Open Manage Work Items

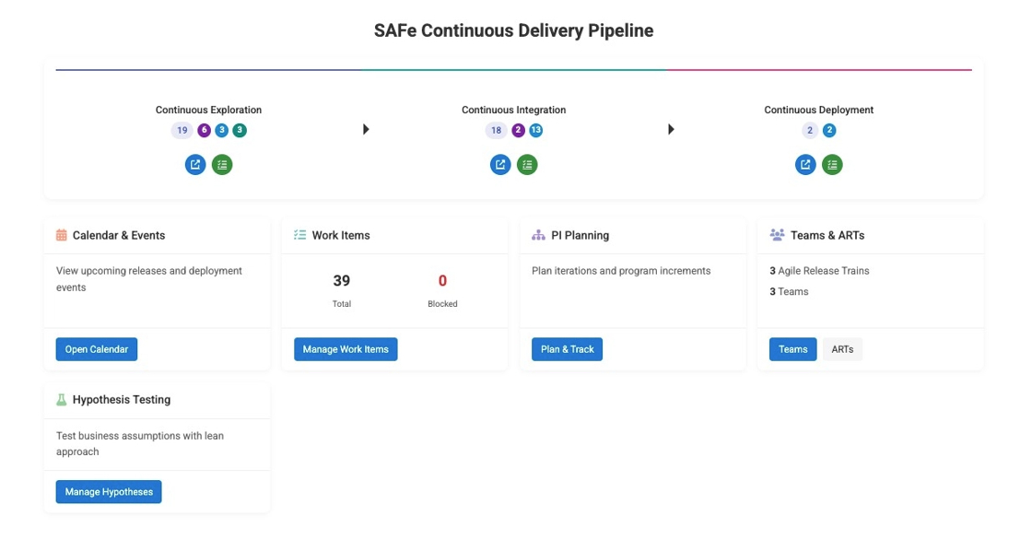pos(346,349)
